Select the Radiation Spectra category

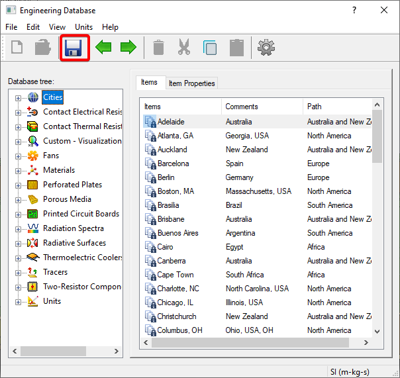pyautogui.click(x=73, y=228)
